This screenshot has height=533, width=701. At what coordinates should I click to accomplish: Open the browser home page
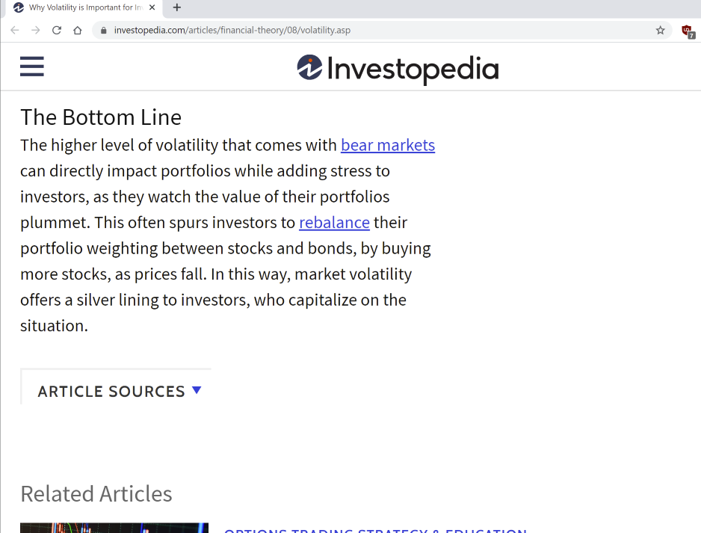pyautogui.click(x=78, y=31)
